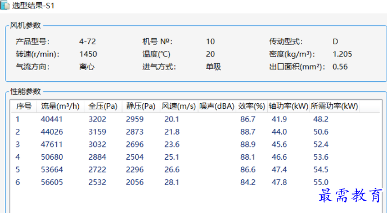Click shaft power value 47.8
This screenshot has height=213, width=387.
tap(279, 182)
